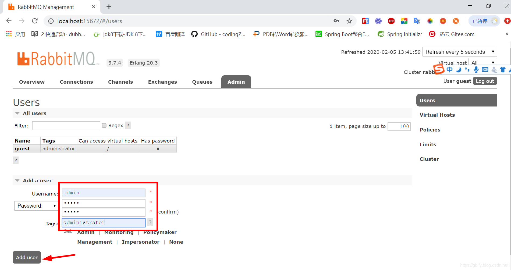Open Limits in the sidebar
The image size is (511, 270).
click(428, 144)
